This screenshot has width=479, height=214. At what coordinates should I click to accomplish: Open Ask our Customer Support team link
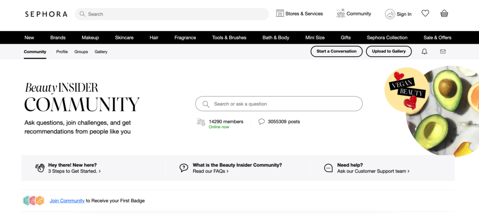click(373, 171)
